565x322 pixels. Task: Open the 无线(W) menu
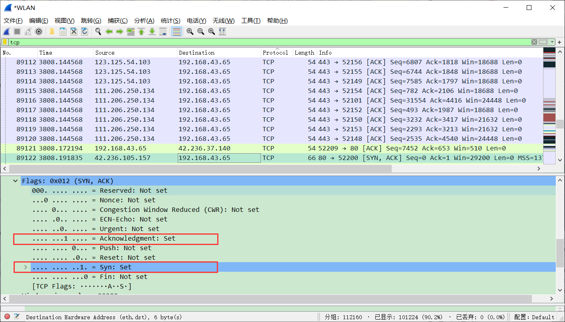pos(224,21)
